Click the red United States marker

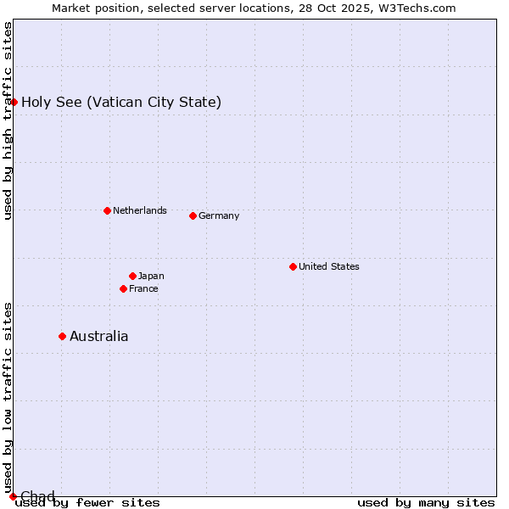tap(293, 266)
